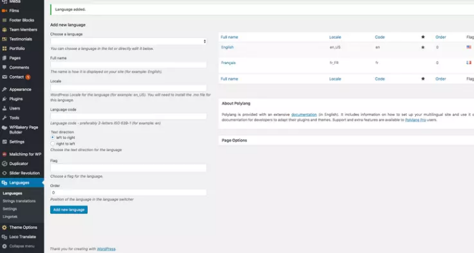Open the Languages submenu entry
Viewport: 474px width, 253px height.
click(x=12, y=194)
